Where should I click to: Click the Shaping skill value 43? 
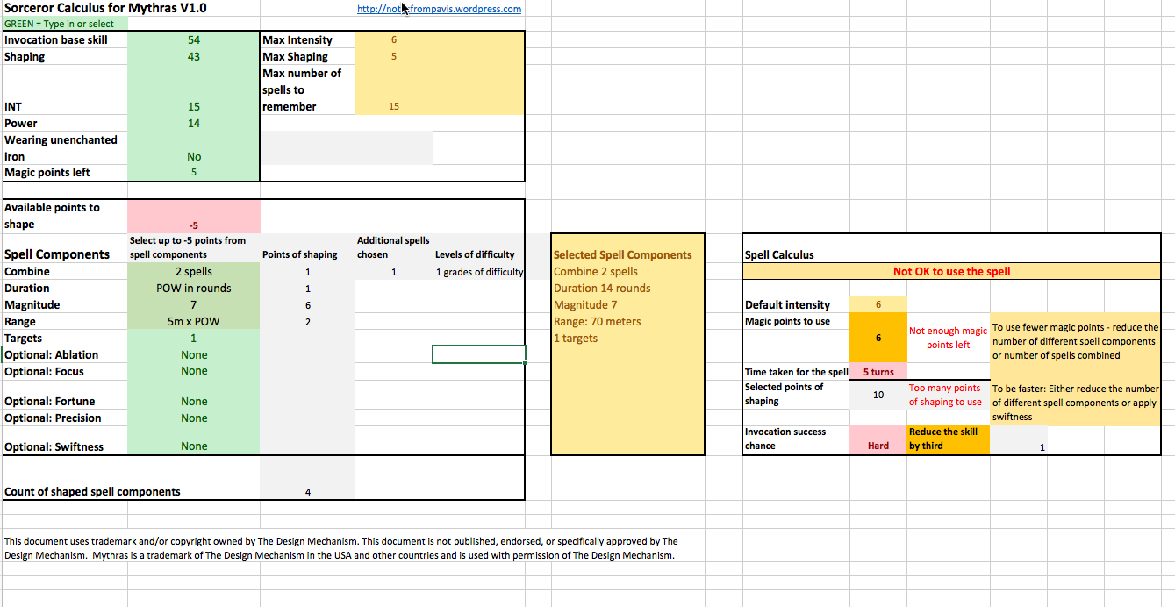194,57
